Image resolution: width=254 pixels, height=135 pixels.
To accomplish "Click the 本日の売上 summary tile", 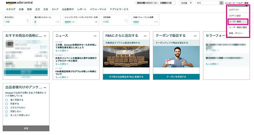I will click(x=17, y=20).
